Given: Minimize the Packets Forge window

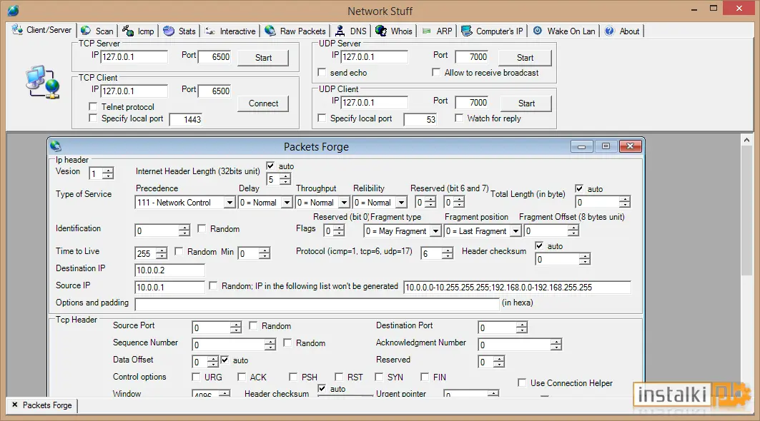Looking at the screenshot, I should pyautogui.click(x=582, y=146).
